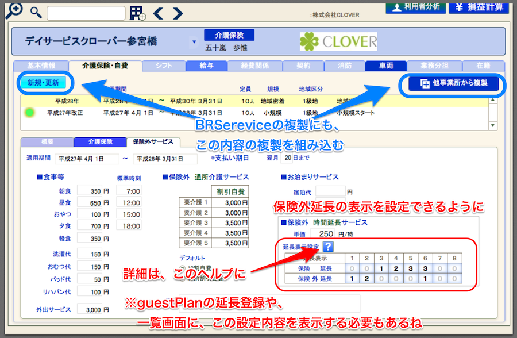The width and height of the screenshot is (517, 338).
Task: Open the 消防 tab
Action: [345, 66]
